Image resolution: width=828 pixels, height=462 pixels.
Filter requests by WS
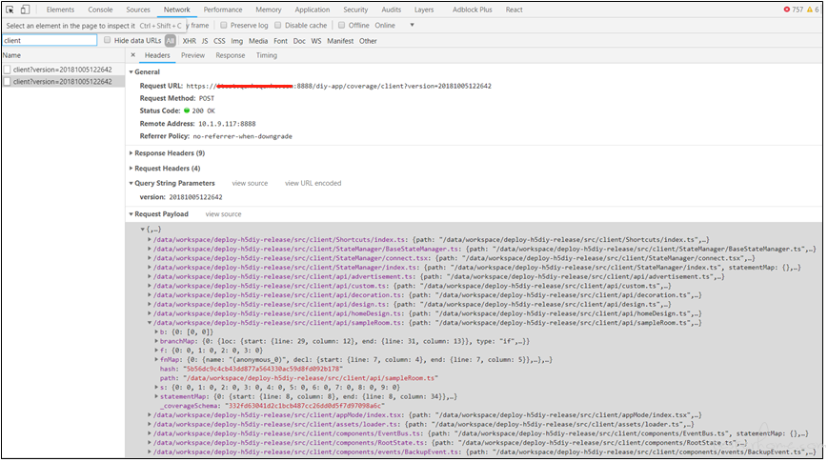[316, 41]
